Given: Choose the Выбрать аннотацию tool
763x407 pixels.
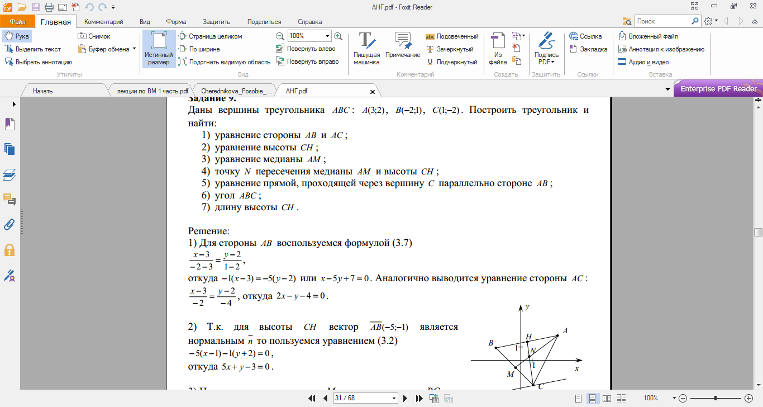Looking at the screenshot, I should [x=39, y=62].
